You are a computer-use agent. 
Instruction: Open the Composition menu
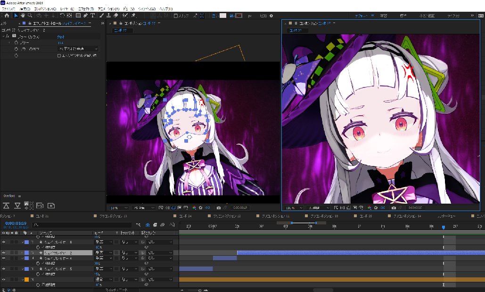pyautogui.click(x=45, y=9)
